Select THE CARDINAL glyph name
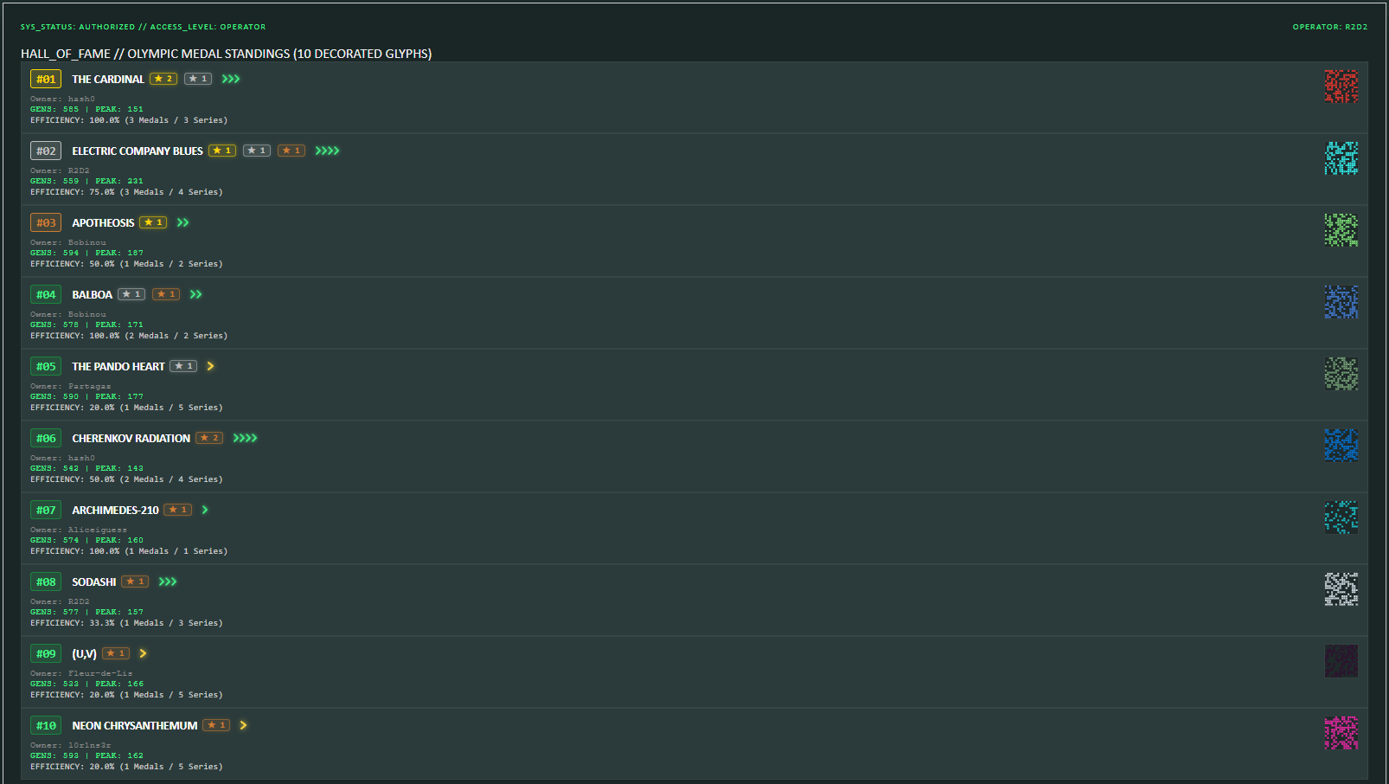 (108, 79)
